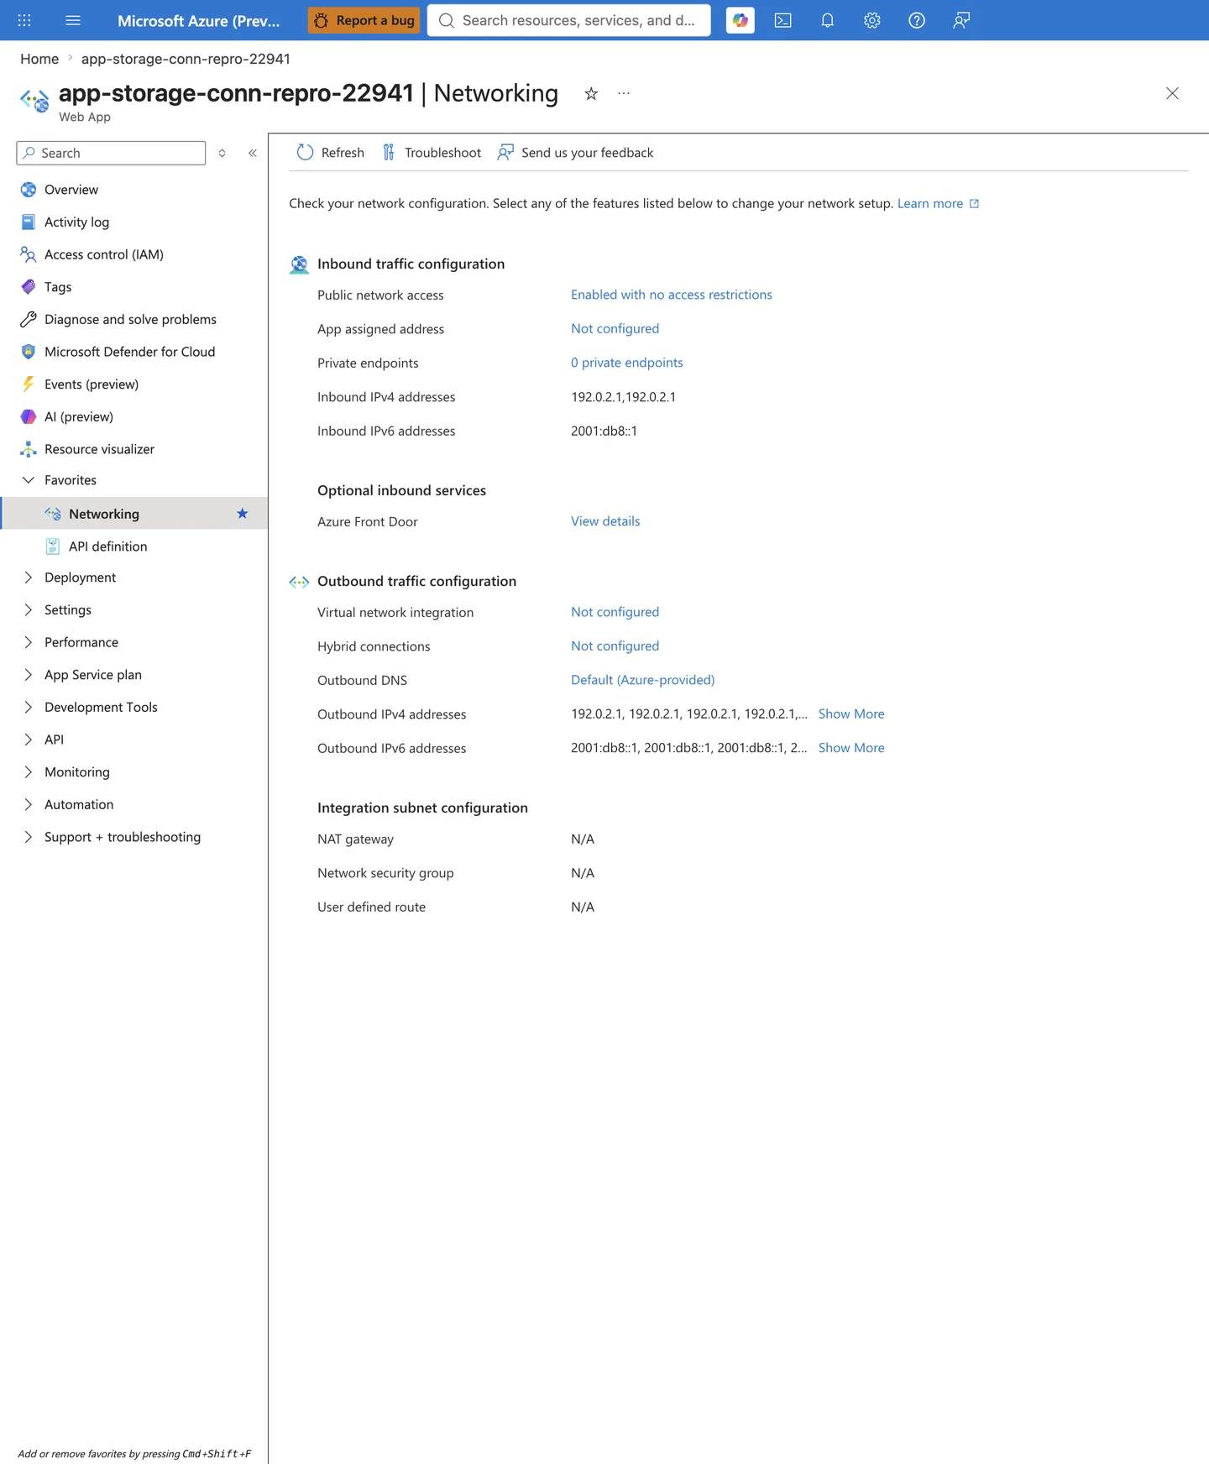View notifications bell

click(827, 20)
